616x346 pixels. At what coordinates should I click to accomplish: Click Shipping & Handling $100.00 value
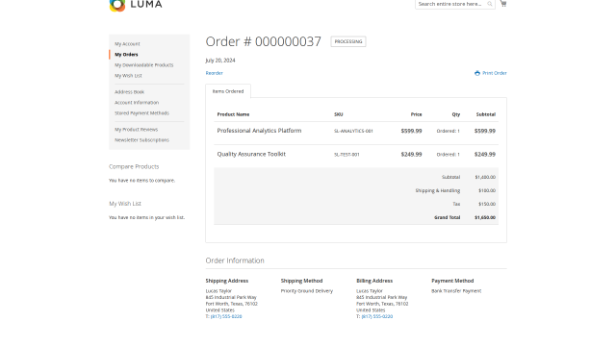487,190
